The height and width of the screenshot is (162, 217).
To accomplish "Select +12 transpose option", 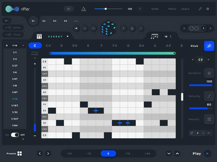I will (128, 154).
